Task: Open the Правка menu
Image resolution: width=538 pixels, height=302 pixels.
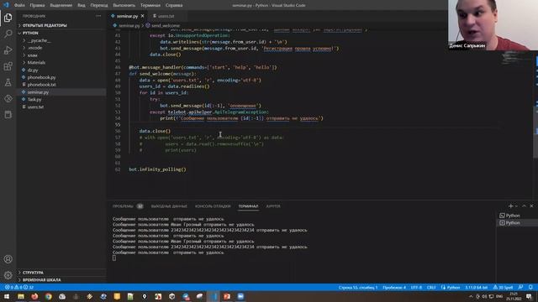Action: pos(37,5)
